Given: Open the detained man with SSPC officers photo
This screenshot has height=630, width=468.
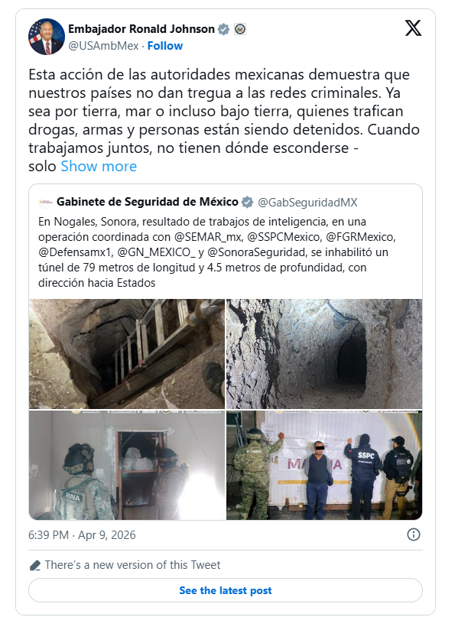Looking at the screenshot, I should point(324,465).
